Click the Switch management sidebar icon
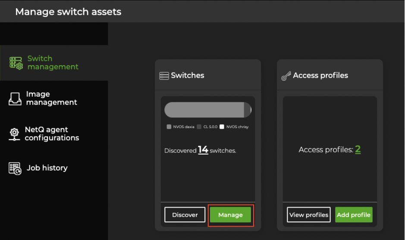The width and height of the screenshot is (405, 240). pyautogui.click(x=16, y=63)
